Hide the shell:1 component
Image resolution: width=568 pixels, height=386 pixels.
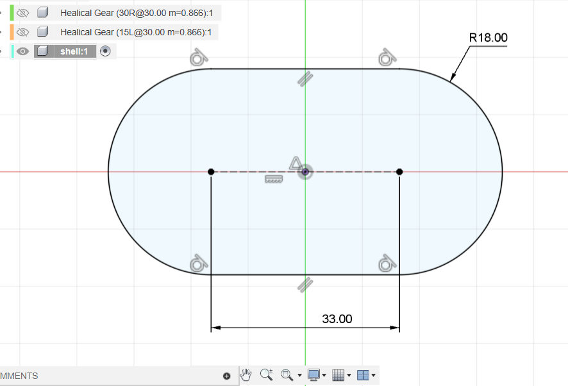24,51
